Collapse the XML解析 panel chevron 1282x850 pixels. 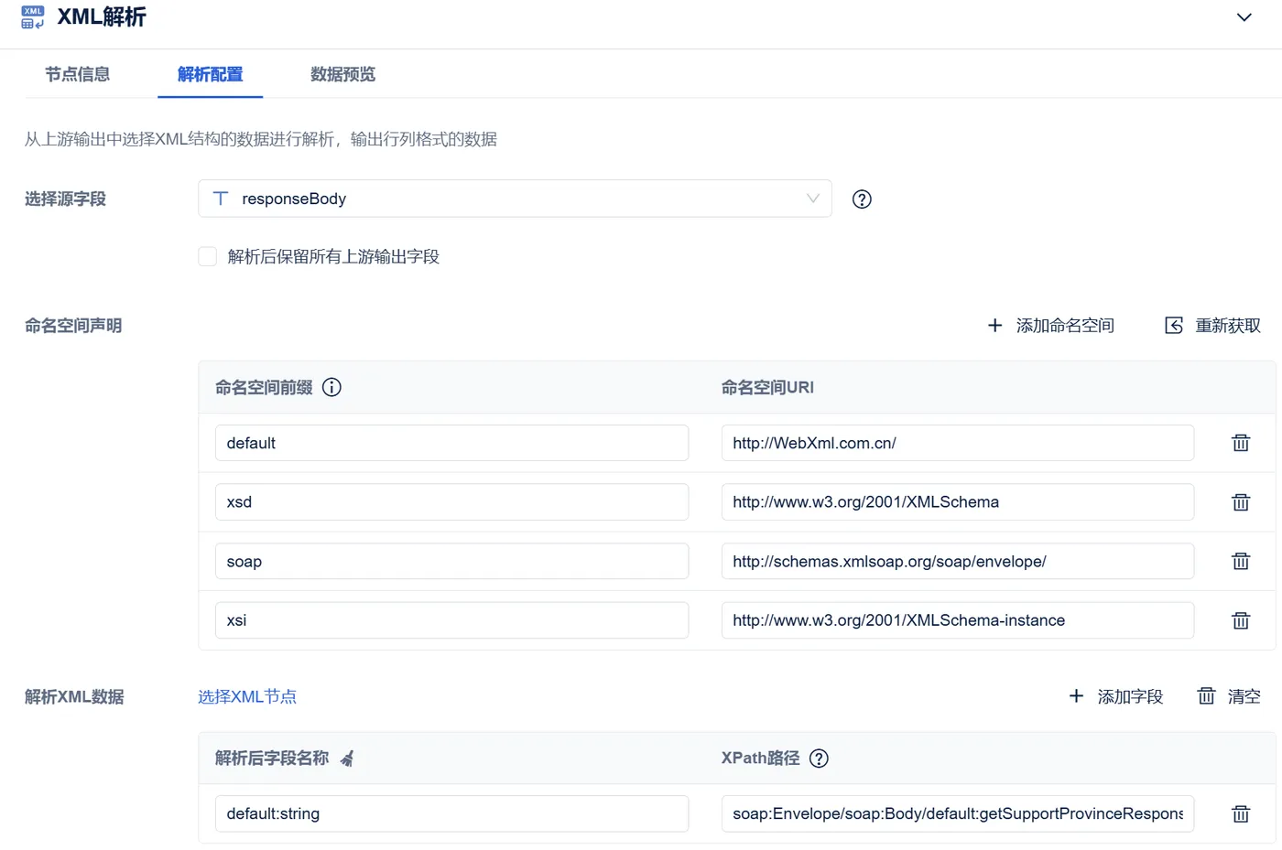tap(1244, 17)
